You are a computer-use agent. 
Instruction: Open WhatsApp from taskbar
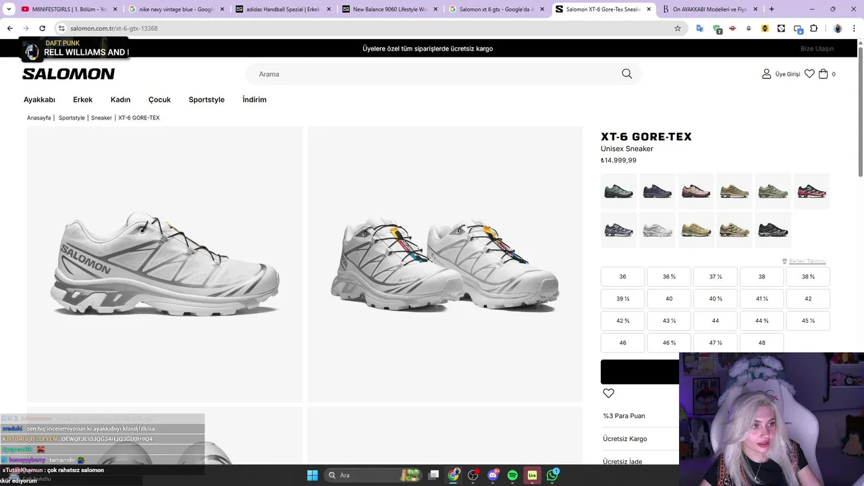pos(552,475)
